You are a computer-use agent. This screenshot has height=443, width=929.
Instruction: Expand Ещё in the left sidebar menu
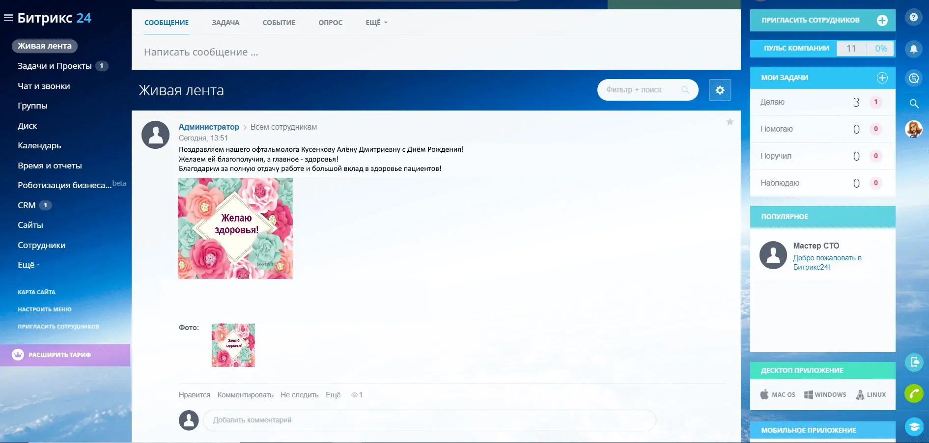pyautogui.click(x=28, y=265)
